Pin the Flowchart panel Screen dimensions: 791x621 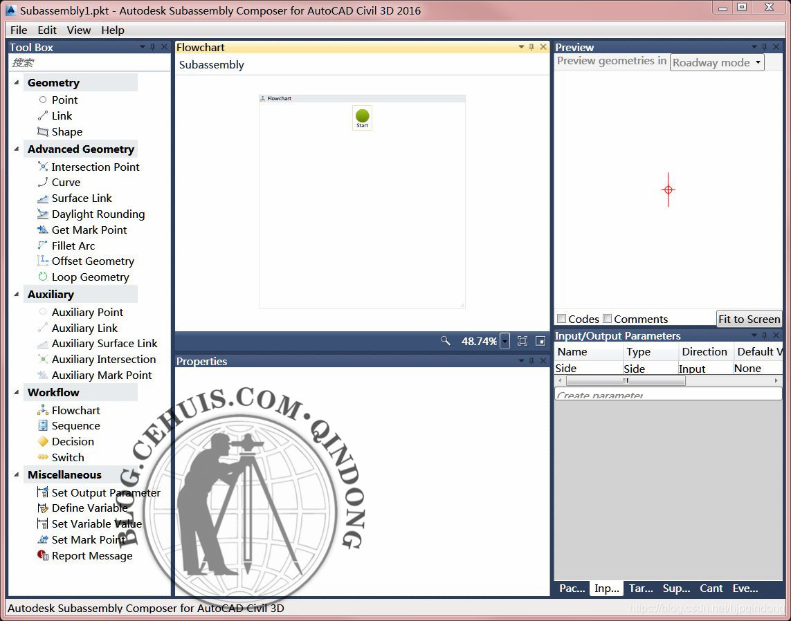tap(531, 47)
